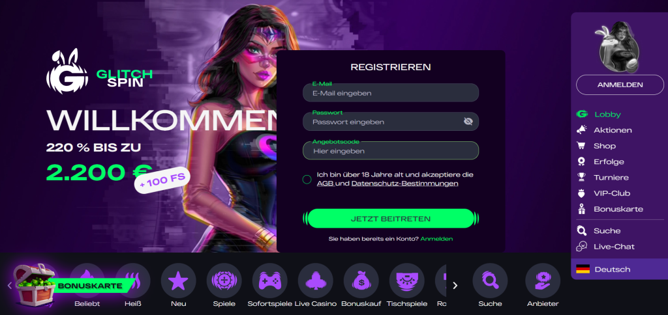Move category carousel back with left chevron
The height and width of the screenshot is (315, 668).
point(9,285)
